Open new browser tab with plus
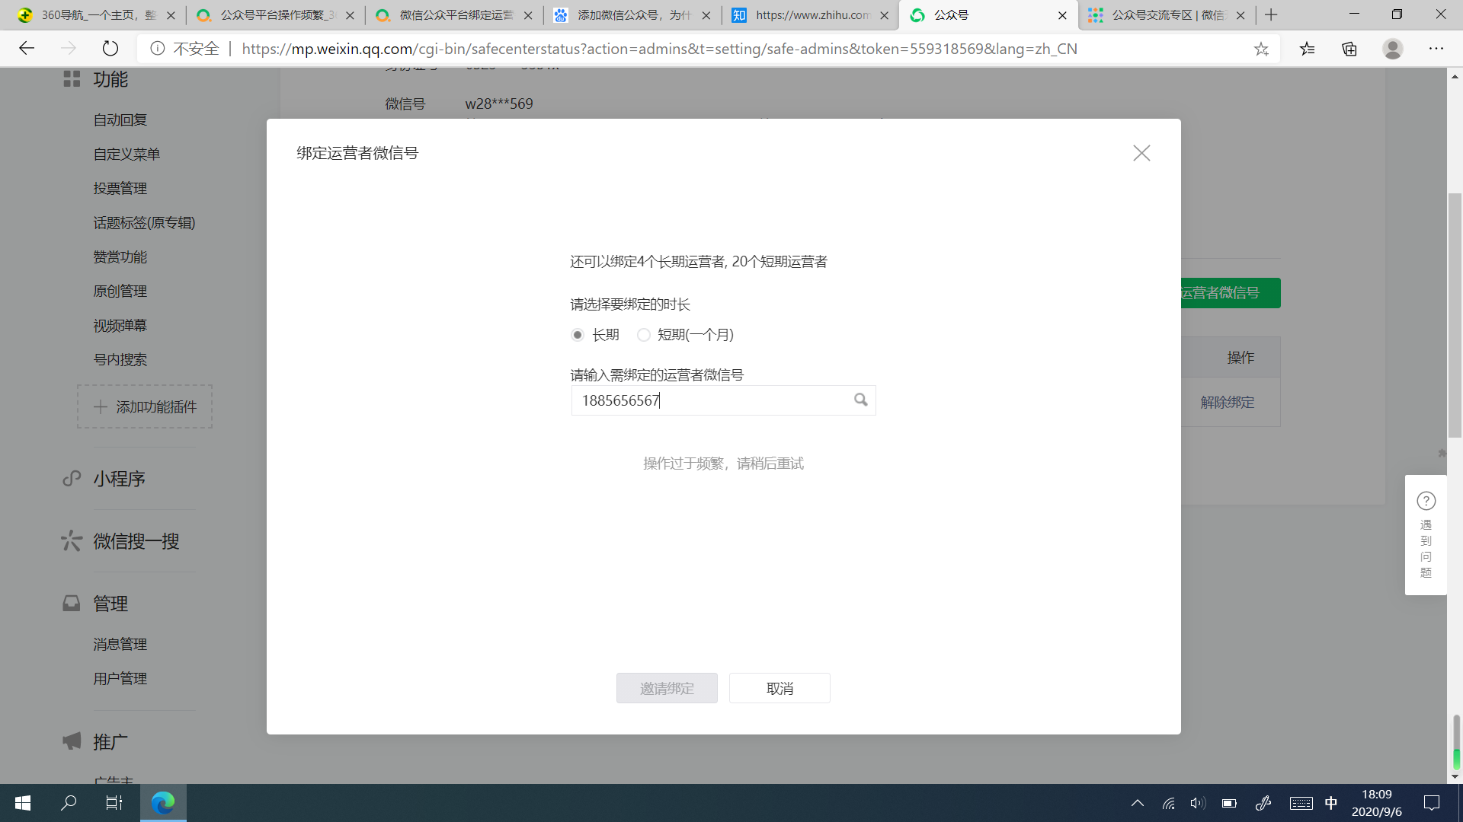This screenshot has width=1463, height=822. (1271, 15)
